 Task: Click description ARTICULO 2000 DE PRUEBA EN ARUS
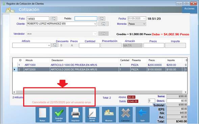pyautogui.click(x=74, y=70)
